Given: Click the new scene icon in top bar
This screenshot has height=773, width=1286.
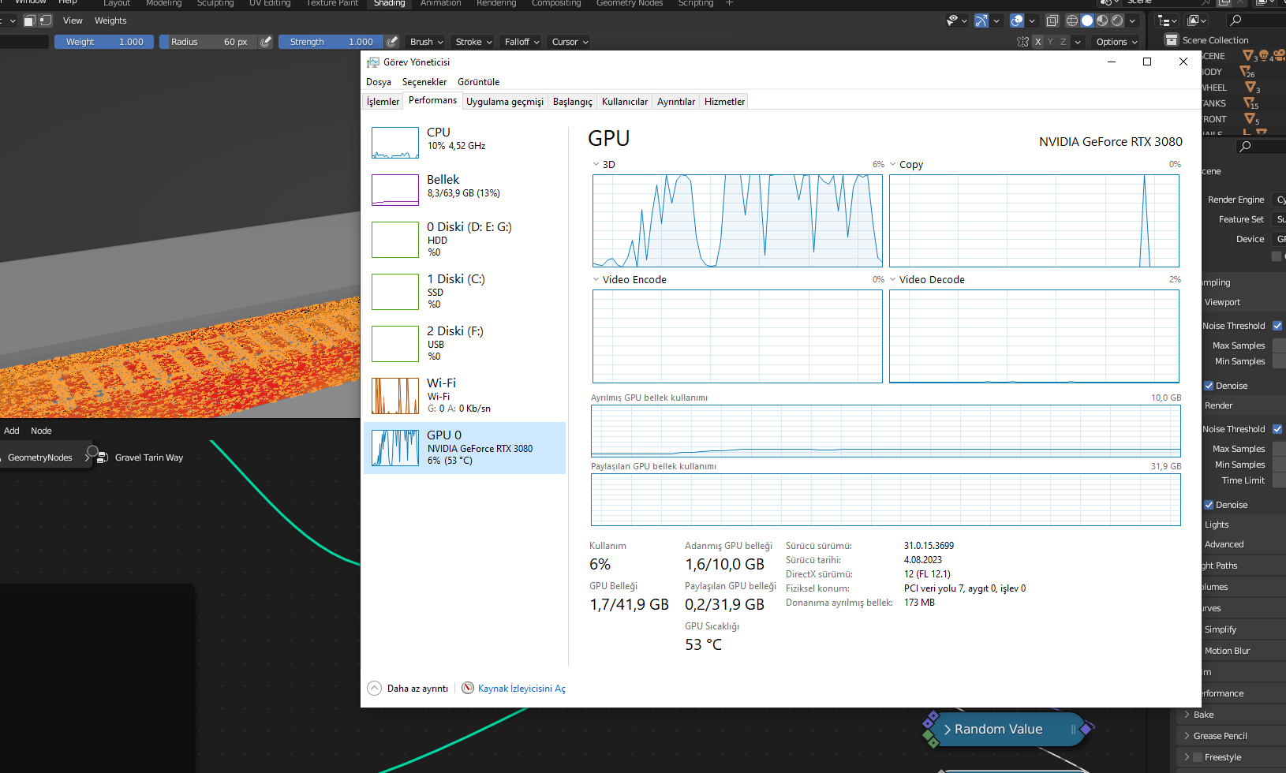Looking at the screenshot, I should (1224, 3).
